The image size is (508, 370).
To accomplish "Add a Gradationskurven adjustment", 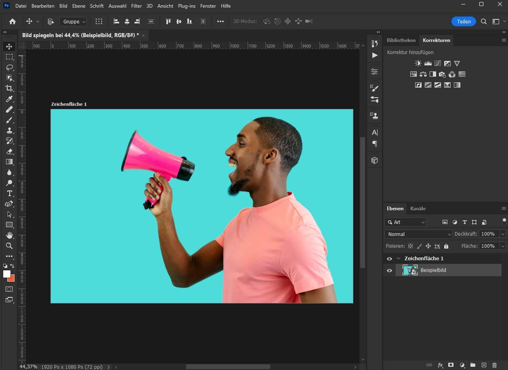I will (437, 63).
